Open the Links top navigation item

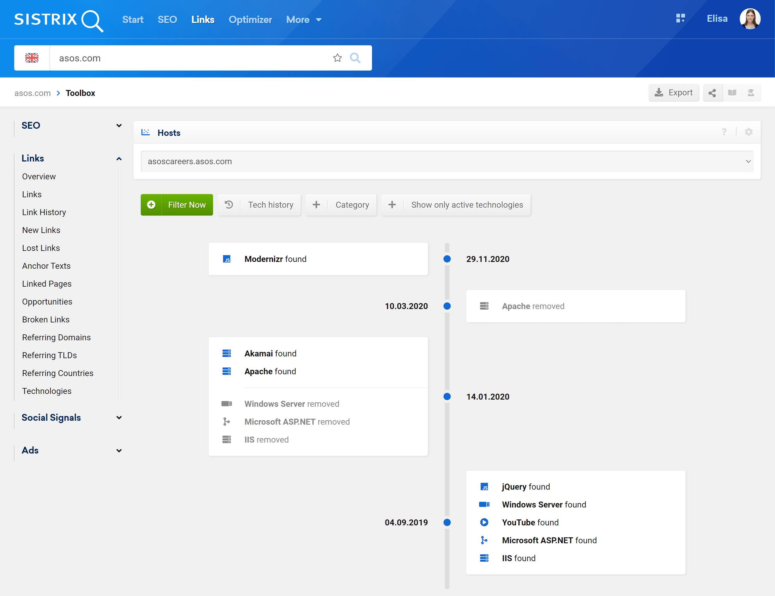tap(203, 20)
